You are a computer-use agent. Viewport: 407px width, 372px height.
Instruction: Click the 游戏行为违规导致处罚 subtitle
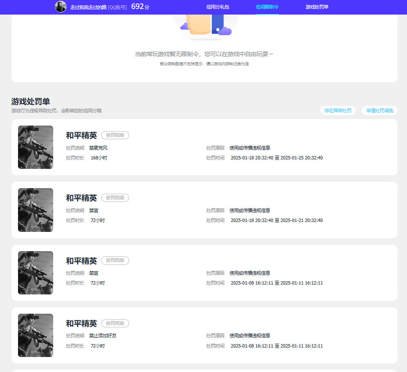(x=56, y=111)
